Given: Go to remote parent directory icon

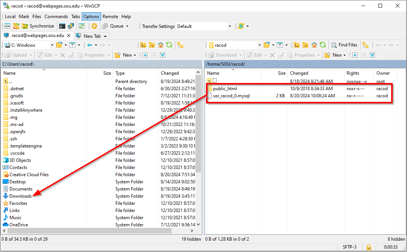Looking at the screenshot, I should click(x=296, y=45).
